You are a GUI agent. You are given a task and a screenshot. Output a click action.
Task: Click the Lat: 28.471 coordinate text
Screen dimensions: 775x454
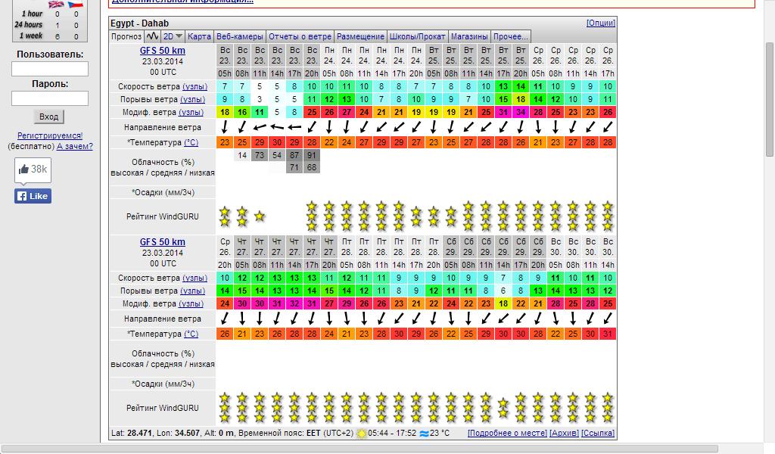(132, 434)
